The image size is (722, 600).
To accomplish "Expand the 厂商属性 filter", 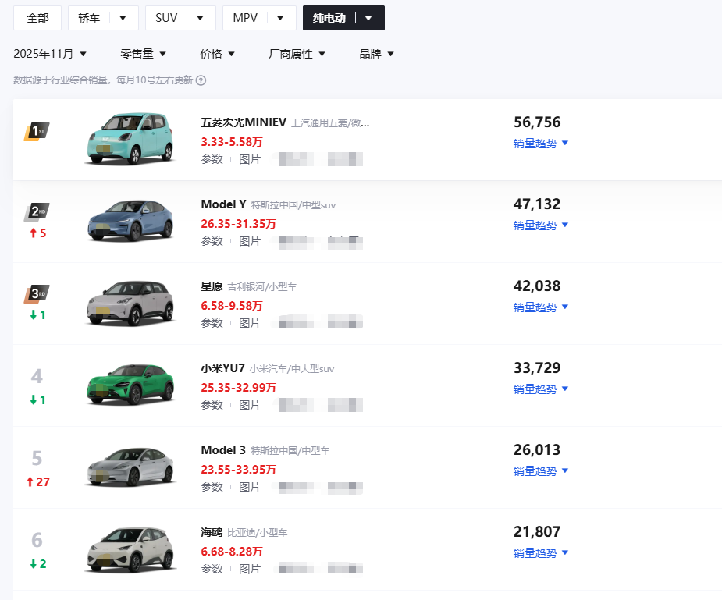I will tap(297, 54).
